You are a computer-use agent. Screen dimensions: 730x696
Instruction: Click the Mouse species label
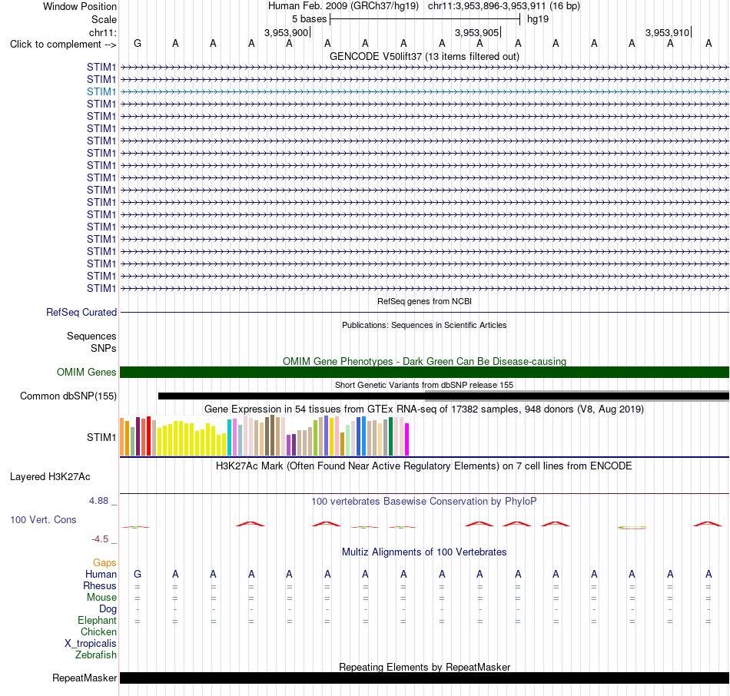pos(101,598)
